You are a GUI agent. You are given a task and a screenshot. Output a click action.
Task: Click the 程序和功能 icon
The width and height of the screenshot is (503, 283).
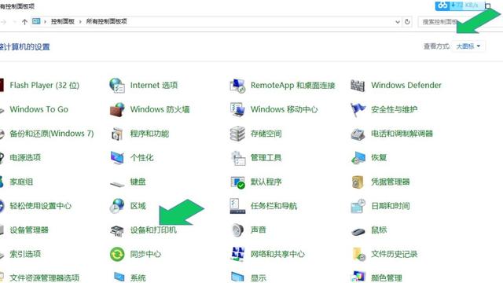[x=117, y=134]
